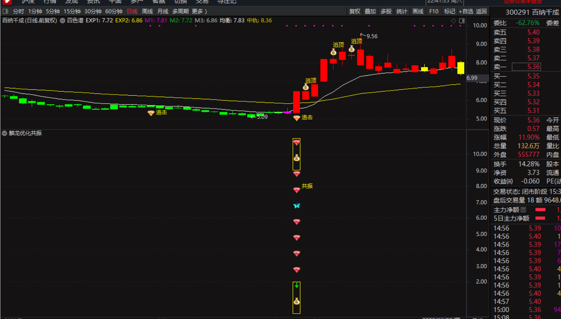
Task: Click the diamond icon above the price axis
Action: (x=453, y=21)
